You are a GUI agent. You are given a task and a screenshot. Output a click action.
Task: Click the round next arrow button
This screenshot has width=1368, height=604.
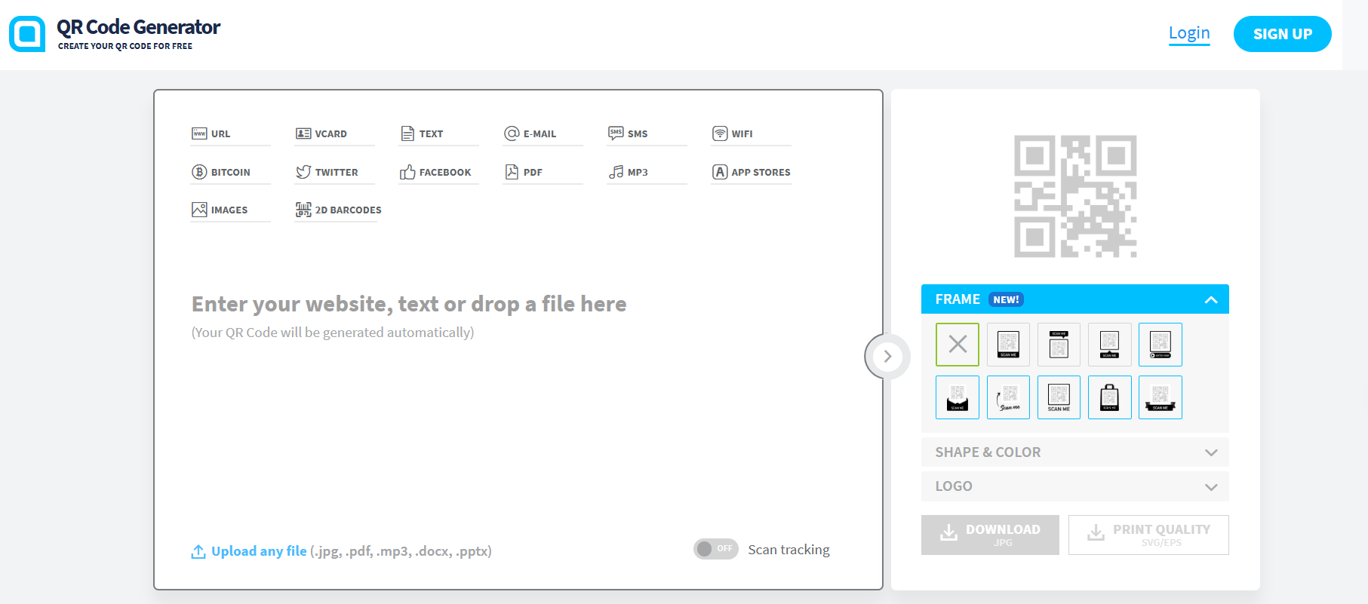coord(887,356)
